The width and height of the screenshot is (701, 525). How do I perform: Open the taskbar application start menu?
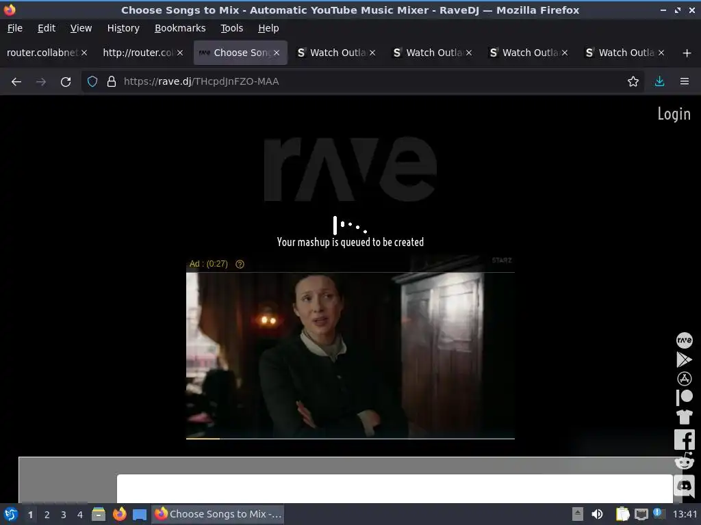[10, 514]
